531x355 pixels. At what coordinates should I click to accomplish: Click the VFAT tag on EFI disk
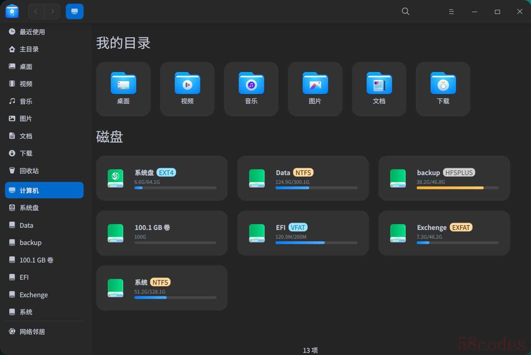pos(298,227)
